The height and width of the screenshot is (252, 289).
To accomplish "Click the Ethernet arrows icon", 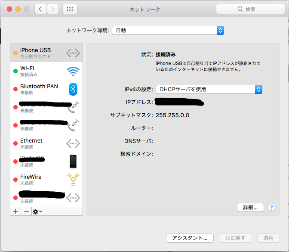I will 73,143.
